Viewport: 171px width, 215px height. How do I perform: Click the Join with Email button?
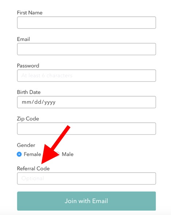coord(87,201)
